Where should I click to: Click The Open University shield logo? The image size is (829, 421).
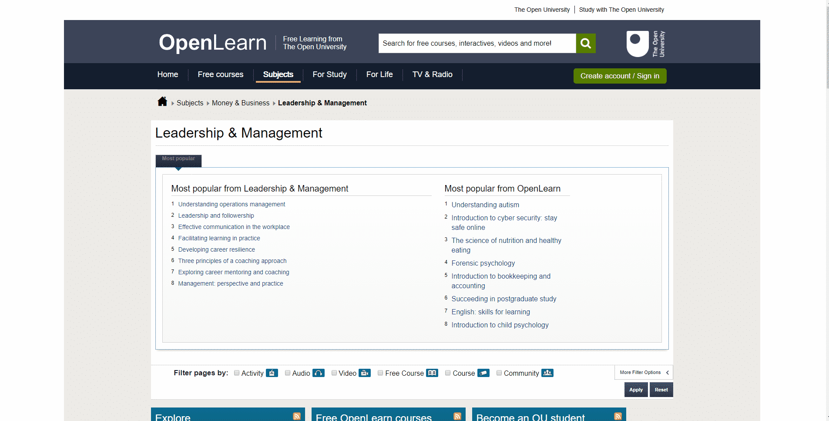pos(646,44)
